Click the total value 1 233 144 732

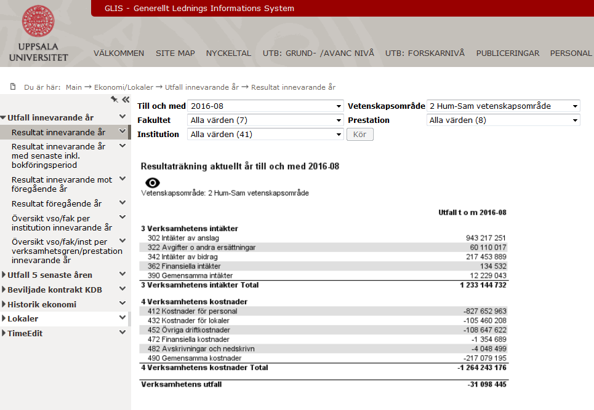point(483,285)
